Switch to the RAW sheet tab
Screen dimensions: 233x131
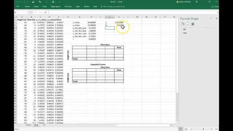[x=36, y=125]
